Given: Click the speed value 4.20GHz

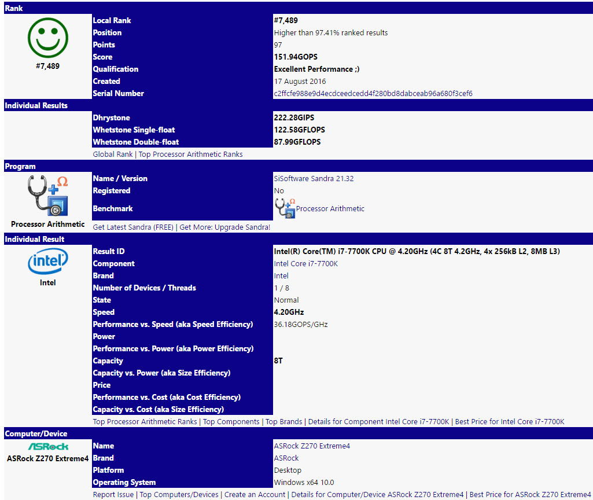Looking at the screenshot, I should [x=289, y=312].
